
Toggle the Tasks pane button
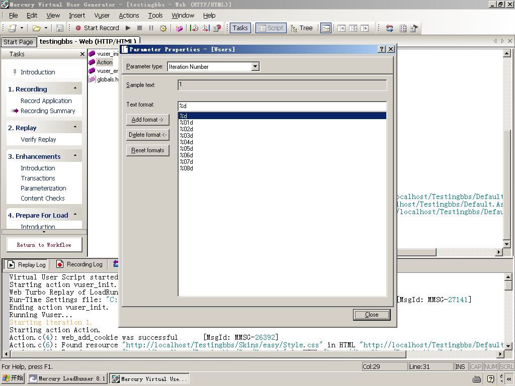[240, 28]
